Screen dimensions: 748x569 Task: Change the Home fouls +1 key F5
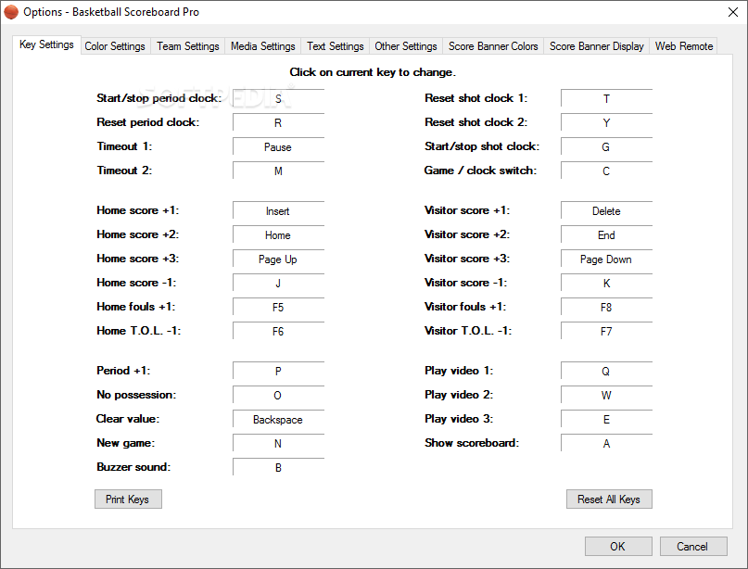tap(279, 307)
